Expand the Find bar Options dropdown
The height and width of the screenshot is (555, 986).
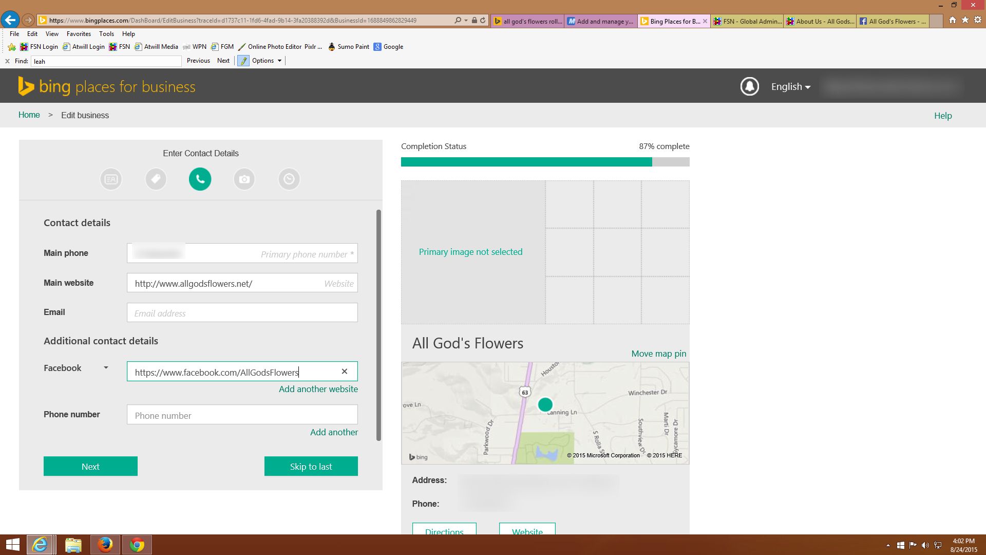coord(267,61)
